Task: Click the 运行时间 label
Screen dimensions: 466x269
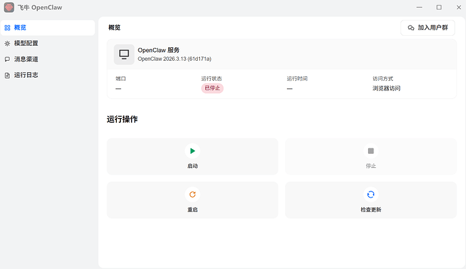Action: [297, 79]
